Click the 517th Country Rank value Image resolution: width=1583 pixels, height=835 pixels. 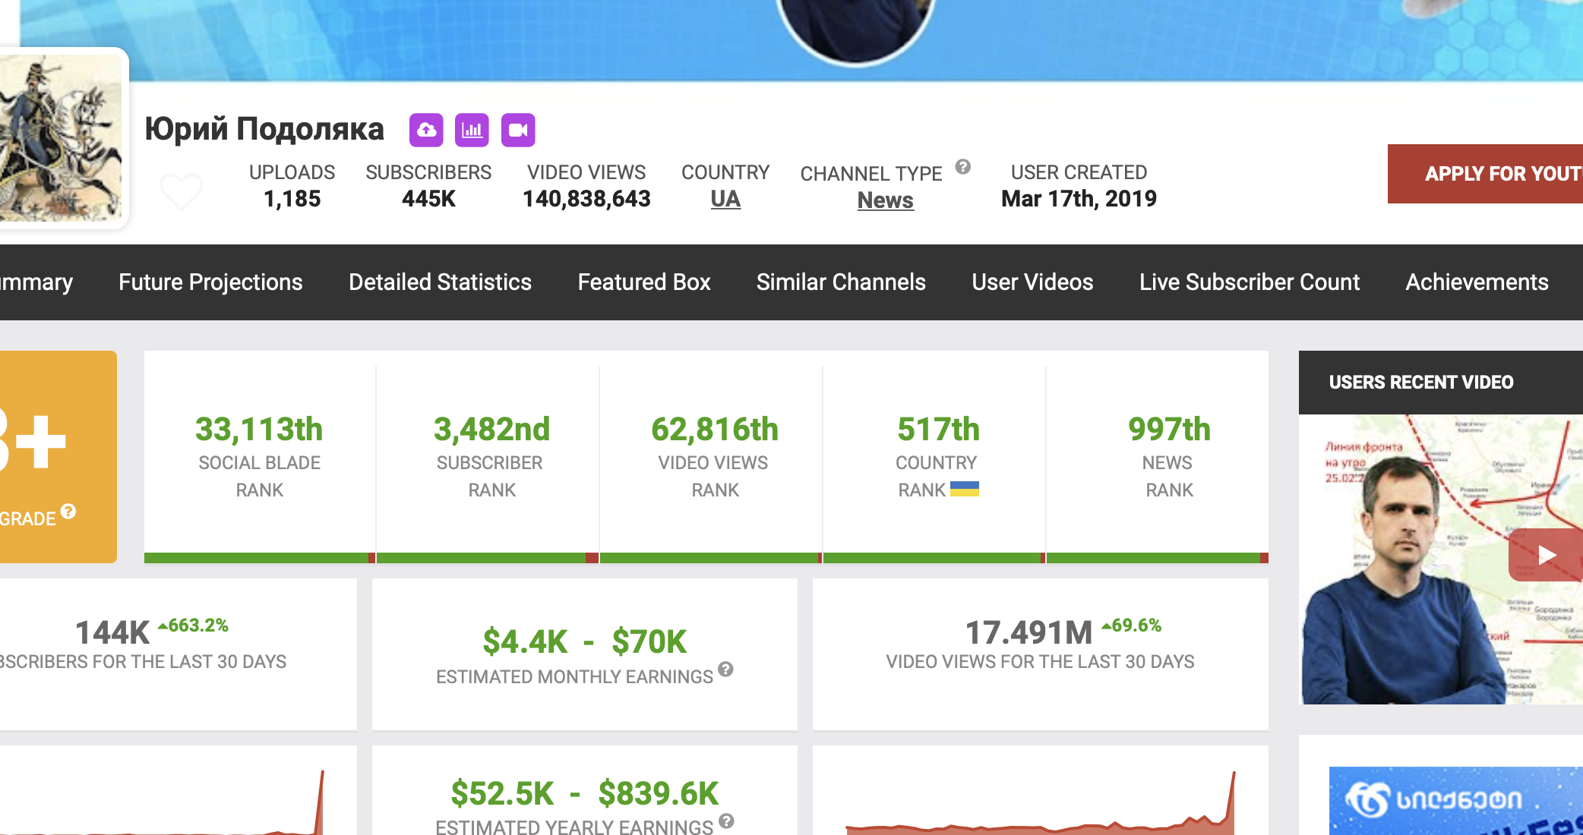[x=938, y=430]
